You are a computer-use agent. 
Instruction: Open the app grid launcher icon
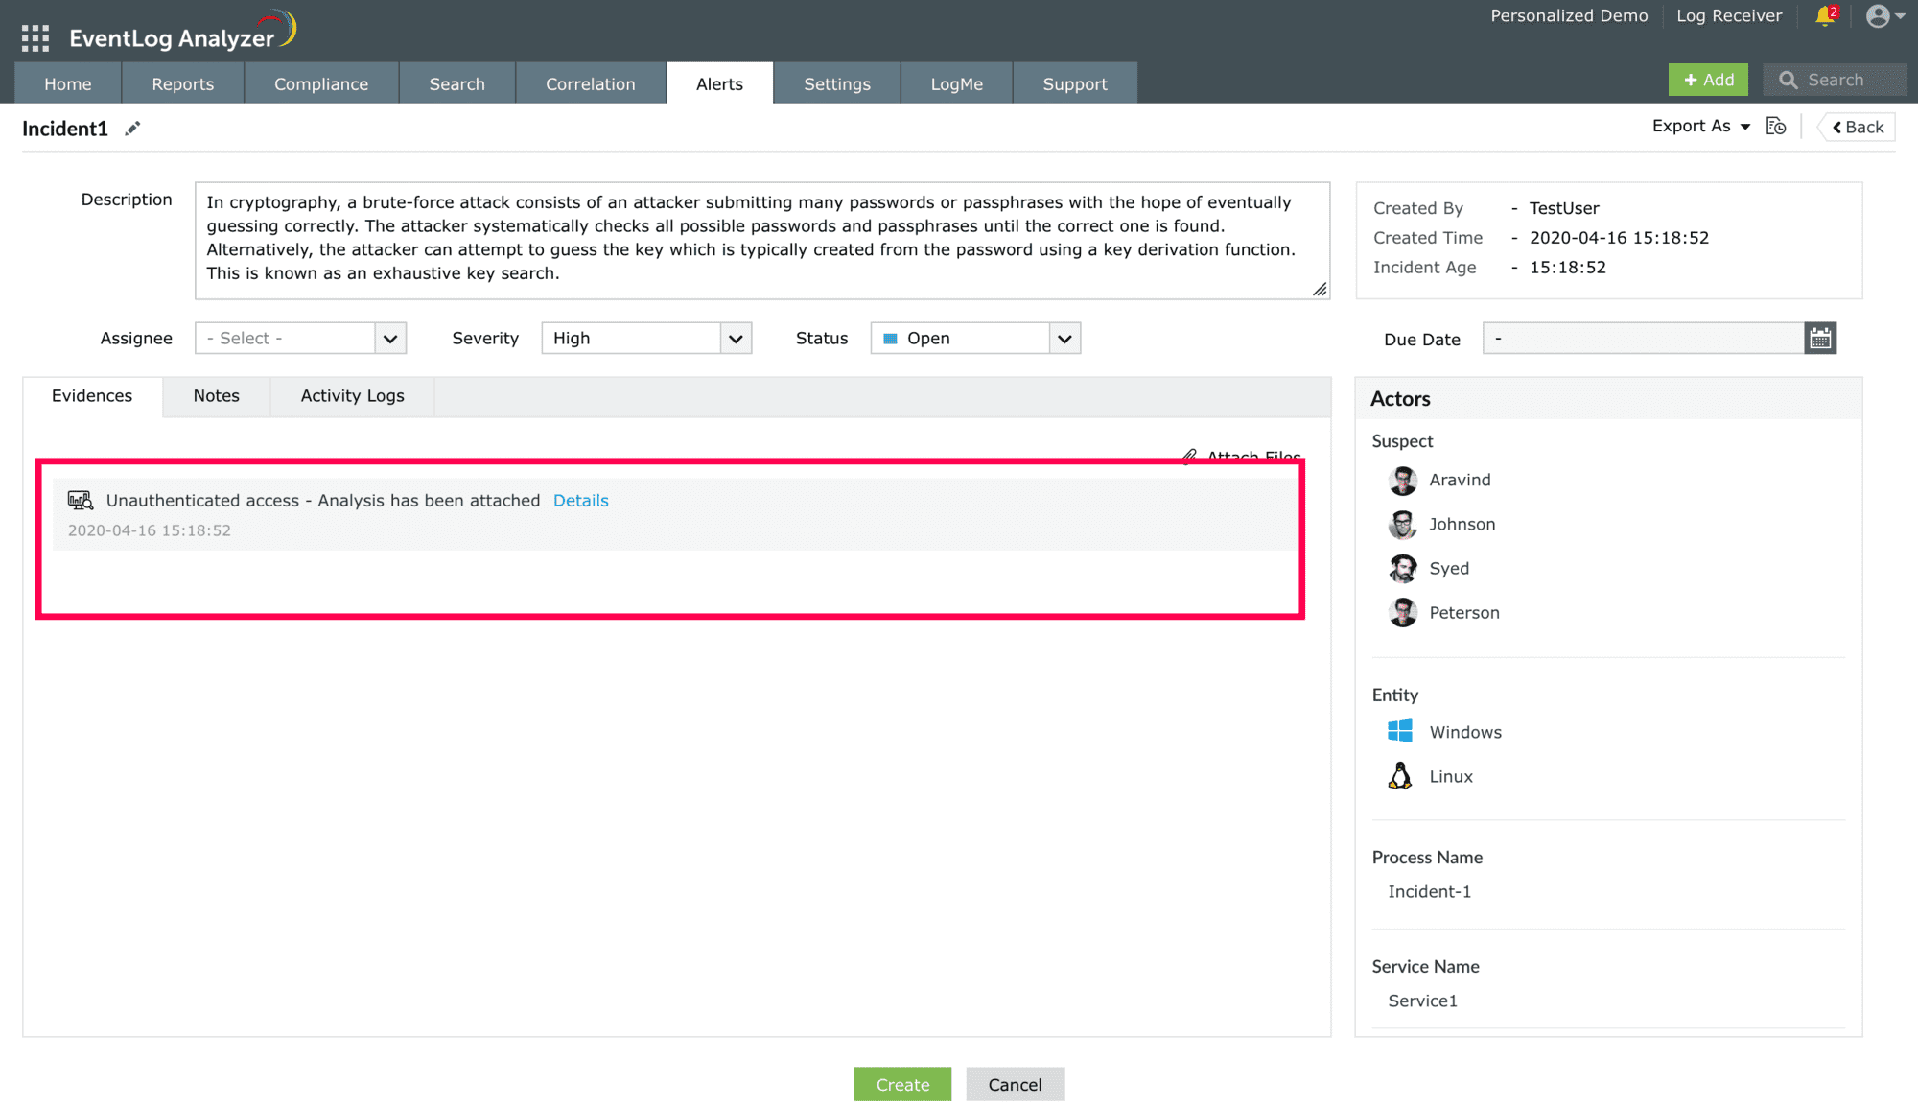click(35, 38)
